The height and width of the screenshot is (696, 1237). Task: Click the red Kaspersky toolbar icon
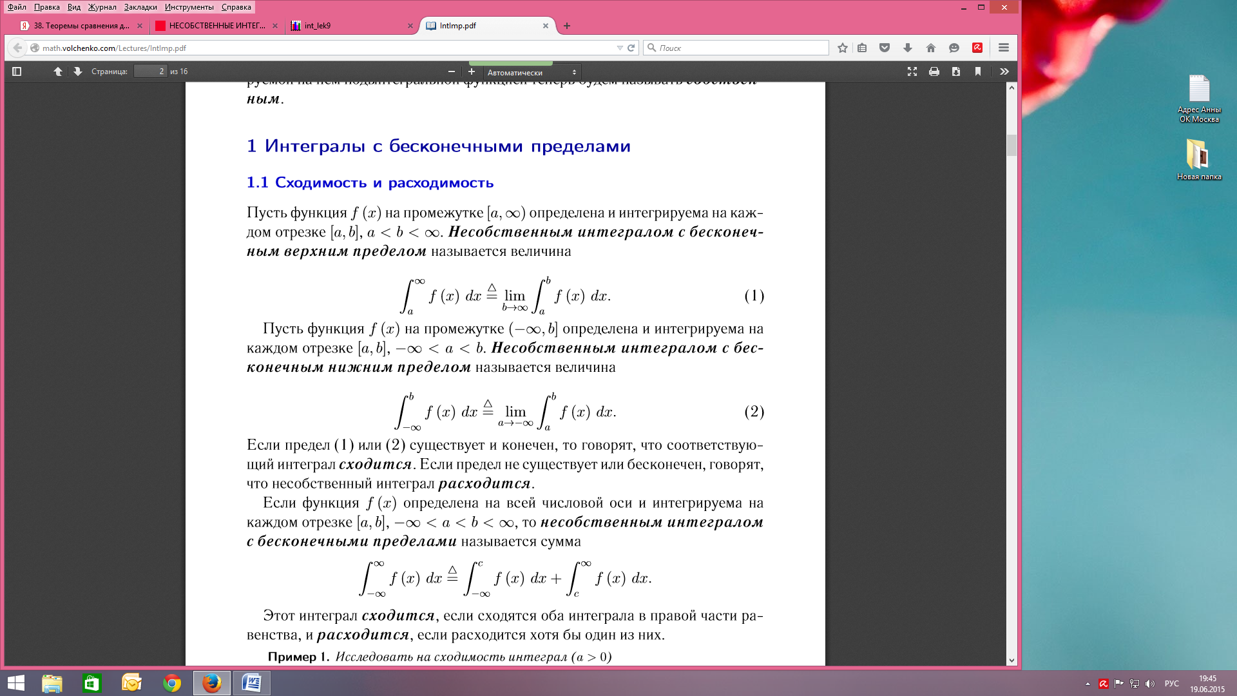977,48
